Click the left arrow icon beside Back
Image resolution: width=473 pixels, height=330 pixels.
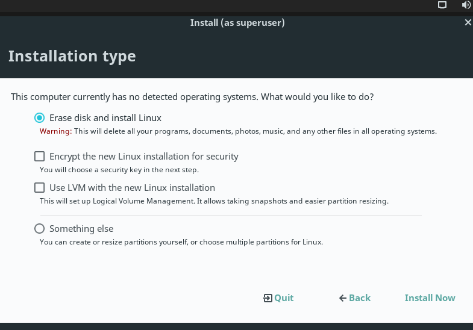tap(342, 298)
